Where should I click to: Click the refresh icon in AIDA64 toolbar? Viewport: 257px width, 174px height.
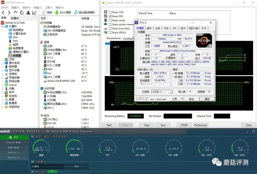click(x=22, y=13)
